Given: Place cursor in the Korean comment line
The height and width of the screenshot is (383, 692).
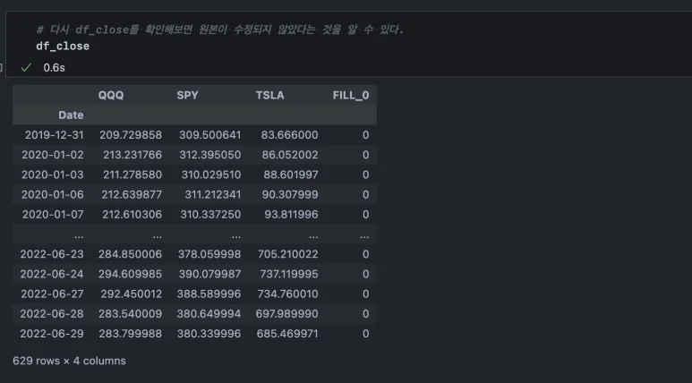Looking at the screenshot, I should coord(220,30).
